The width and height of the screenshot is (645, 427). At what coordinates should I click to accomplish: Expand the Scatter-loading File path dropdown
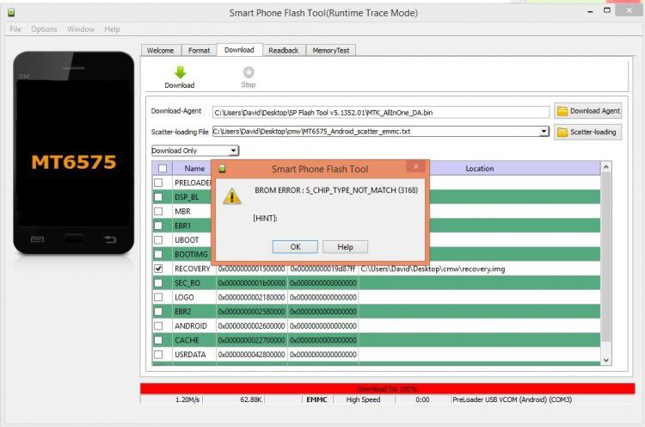(544, 132)
